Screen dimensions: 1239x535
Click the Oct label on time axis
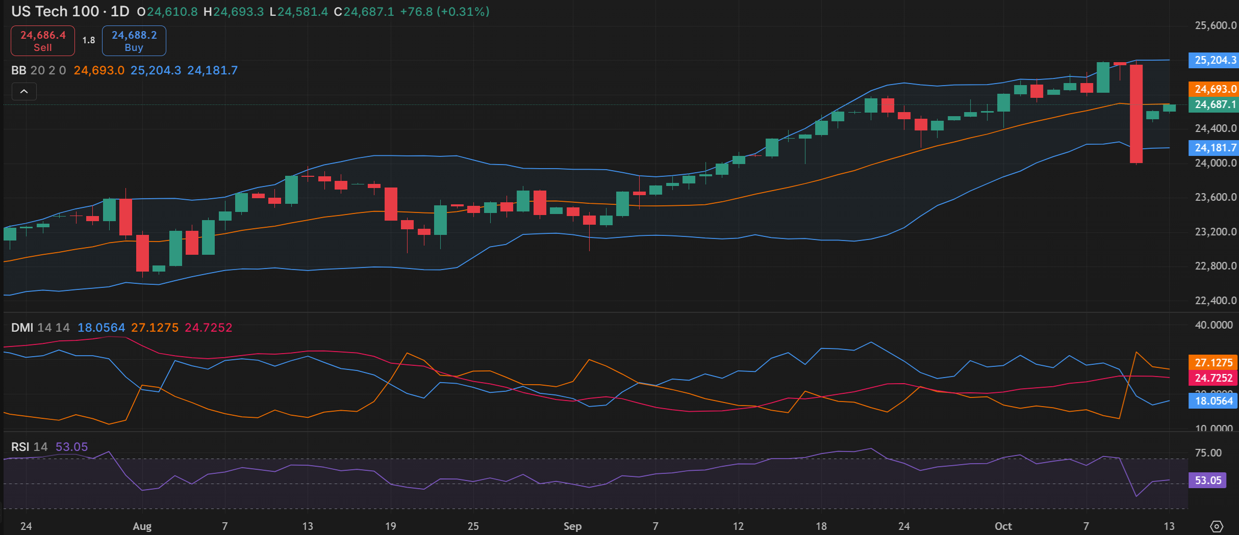pyautogui.click(x=1003, y=526)
